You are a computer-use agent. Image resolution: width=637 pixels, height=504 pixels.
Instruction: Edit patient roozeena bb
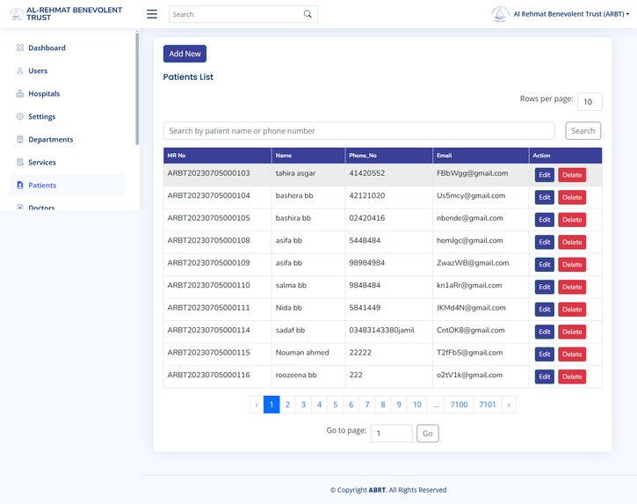coord(545,376)
